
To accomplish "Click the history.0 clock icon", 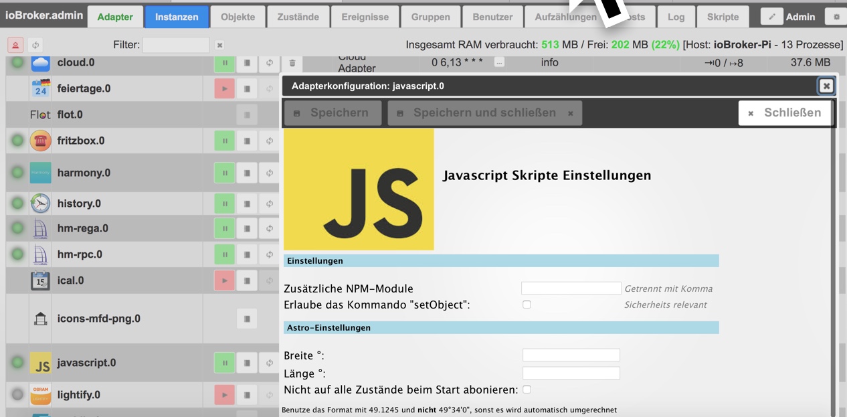I will [x=41, y=203].
